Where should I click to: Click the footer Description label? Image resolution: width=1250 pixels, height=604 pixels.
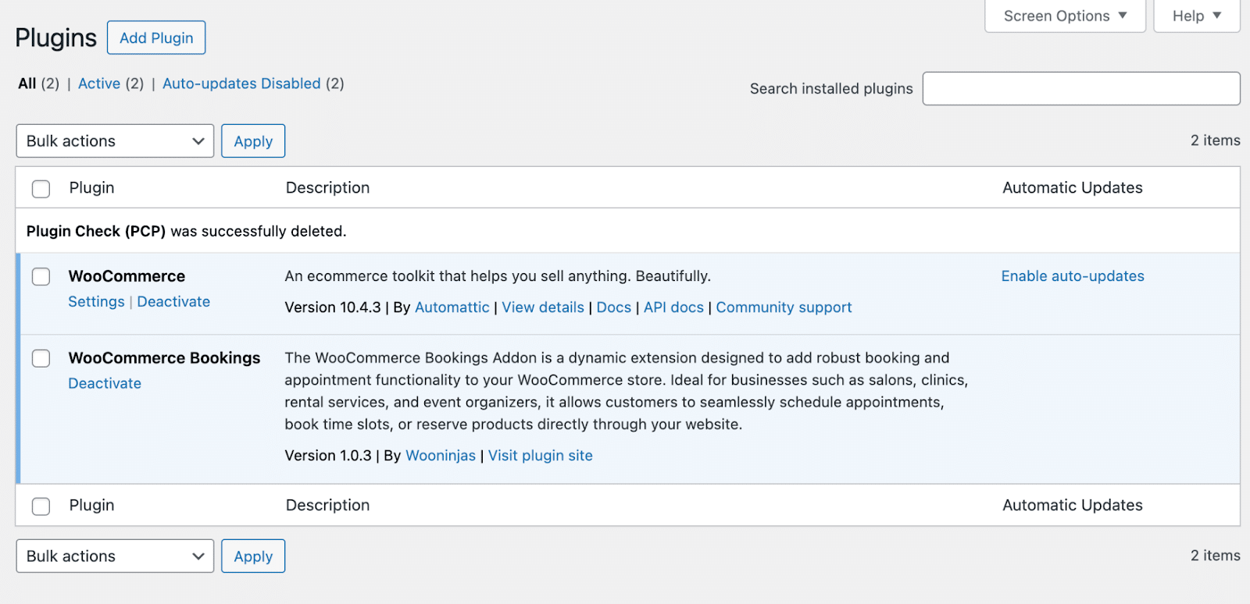[327, 506]
